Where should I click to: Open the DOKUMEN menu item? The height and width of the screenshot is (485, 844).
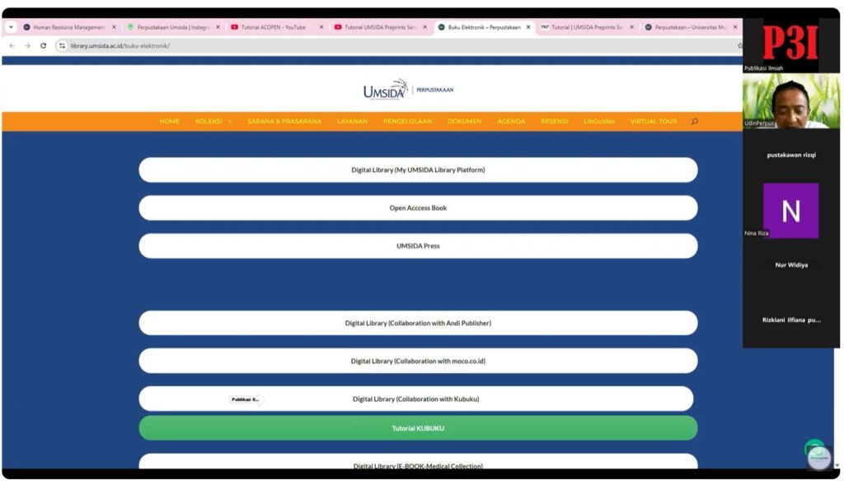pyautogui.click(x=465, y=122)
